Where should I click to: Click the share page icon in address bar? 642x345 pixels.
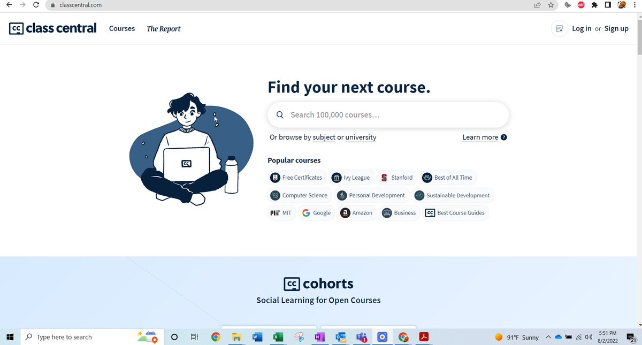click(537, 5)
